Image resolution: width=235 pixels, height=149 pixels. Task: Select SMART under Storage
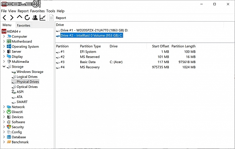[22, 102]
